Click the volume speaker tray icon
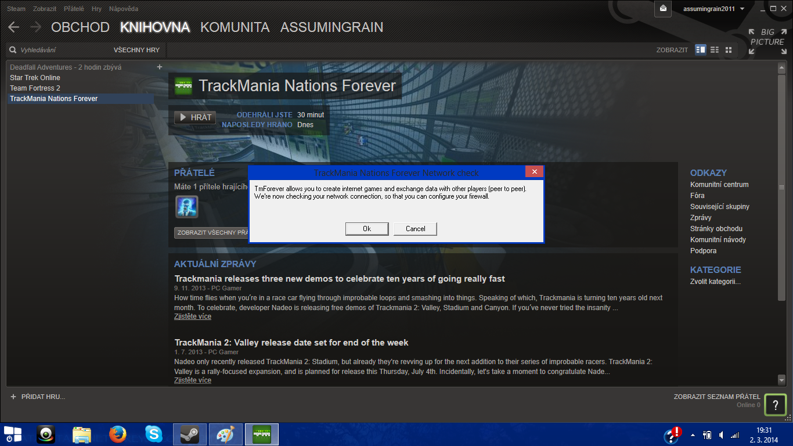The image size is (793, 446). [721, 434]
